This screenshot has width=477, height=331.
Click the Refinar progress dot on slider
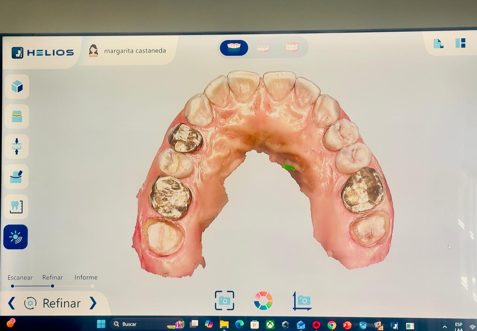pos(53,286)
